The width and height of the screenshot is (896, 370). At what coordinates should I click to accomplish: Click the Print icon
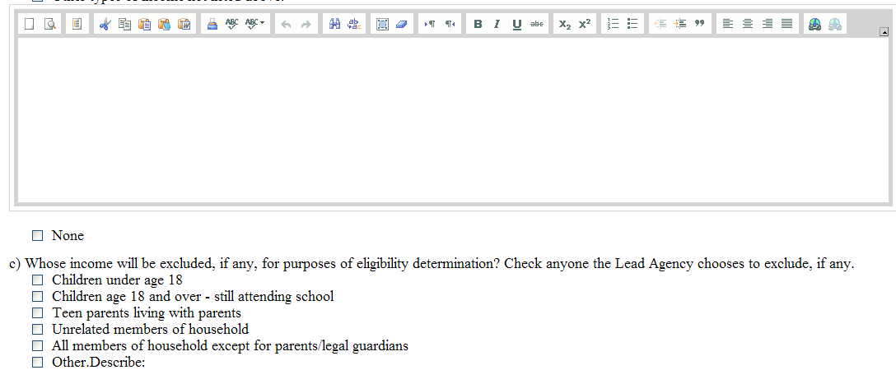[212, 24]
